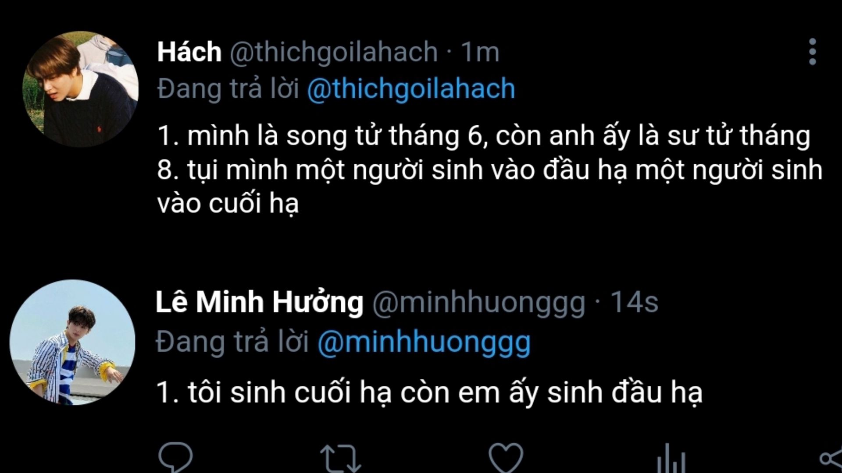Click the gray @thichgoilahach handle
This screenshot has height=473, width=842.
[334, 52]
